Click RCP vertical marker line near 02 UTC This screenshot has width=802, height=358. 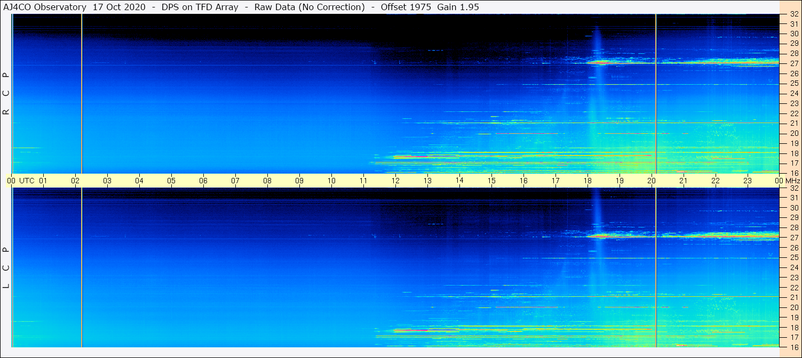pyautogui.click(x=82, y=93)
